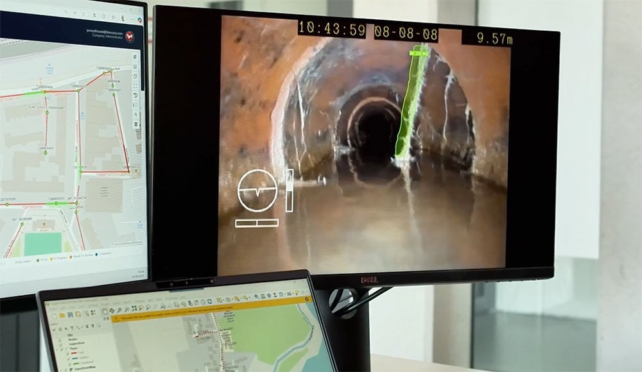This screenshot has width=642, height=372.
Task: Click the New Project icon in QGIS
Action: [x=55, y=315]
